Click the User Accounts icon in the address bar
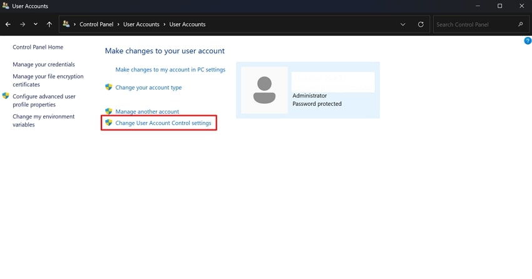Image resolution: width=532 pixels, height=279 pixels. (66, 24)
